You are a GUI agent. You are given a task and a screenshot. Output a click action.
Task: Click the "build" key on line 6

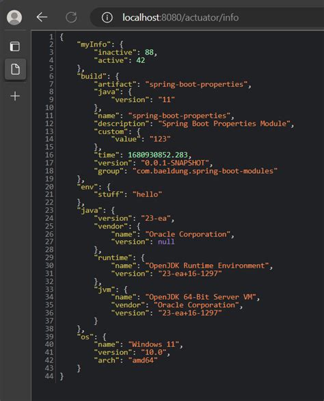tap(92, 76)
